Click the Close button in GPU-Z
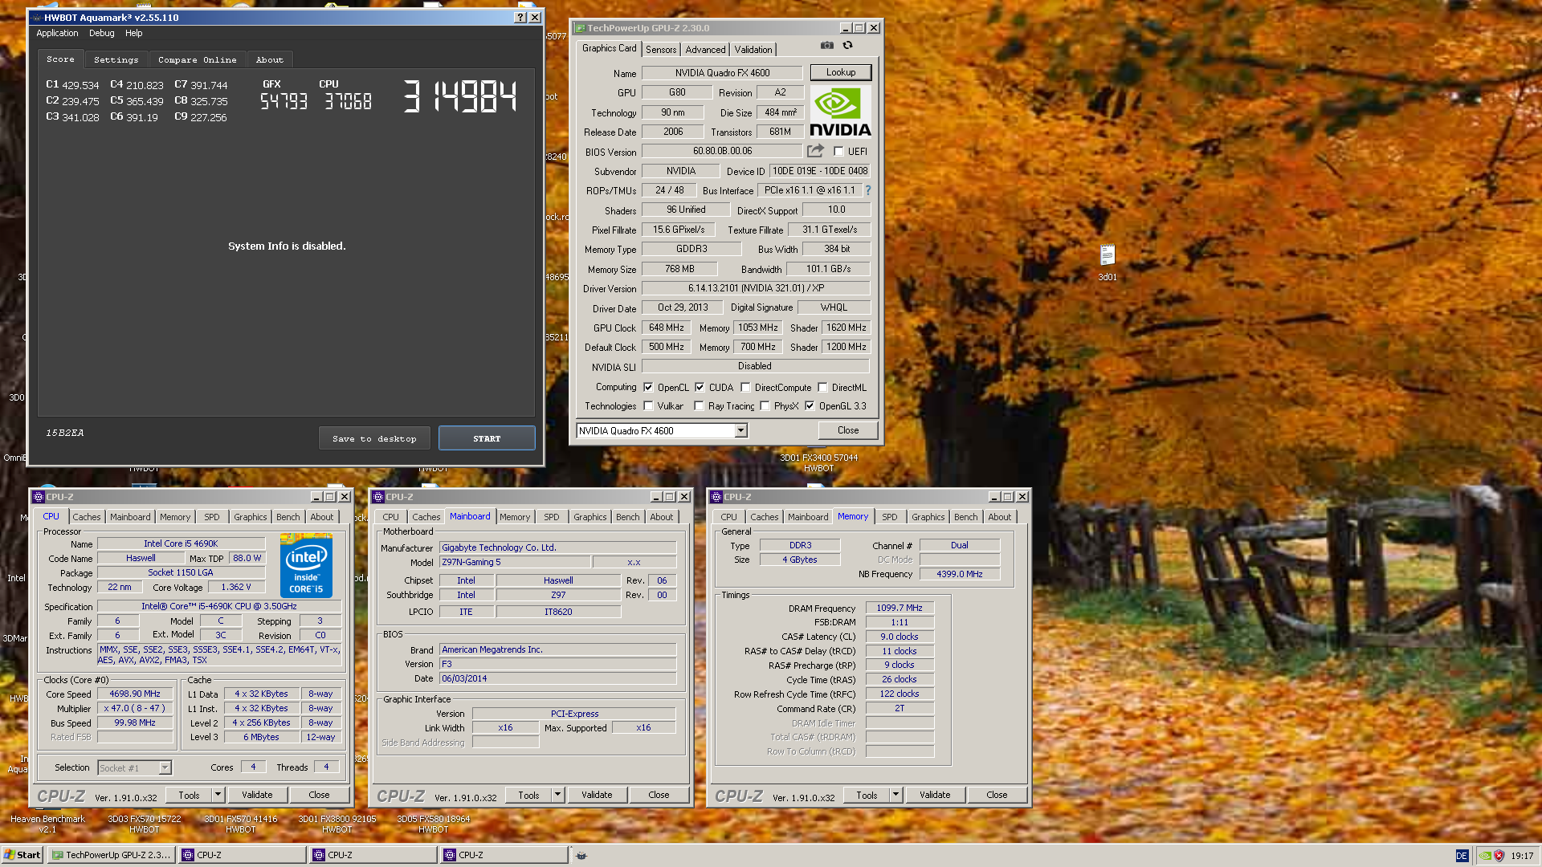The width and height of the screenshot is (1542, 867). tap(848, 431)
